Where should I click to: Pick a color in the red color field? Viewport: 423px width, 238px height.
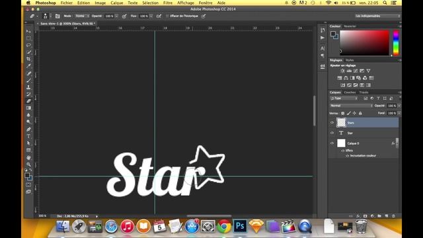364,43
